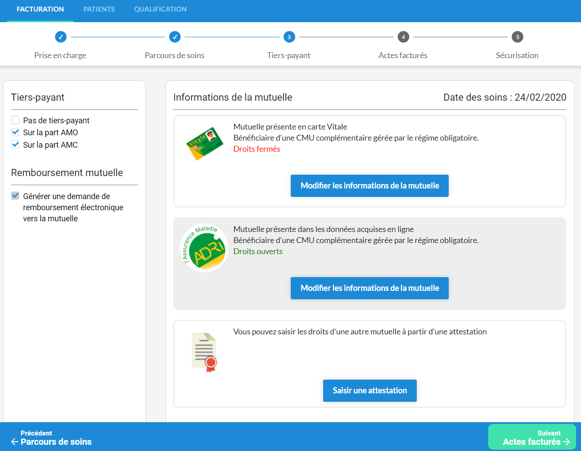Viewport: 581px width, 451px height.
Task: Switch to the Patients tab
Action: click(99, 9)
